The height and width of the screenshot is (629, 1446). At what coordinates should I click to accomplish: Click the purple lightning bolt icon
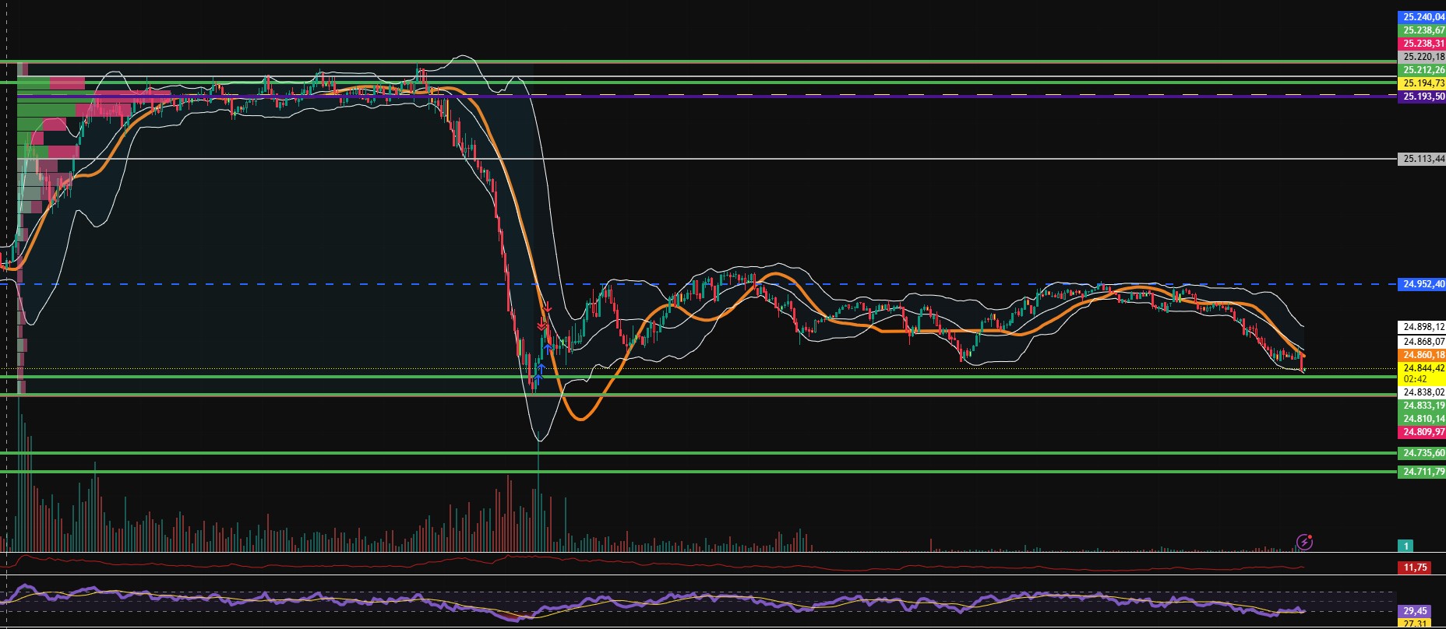(x=1304, y=542)
